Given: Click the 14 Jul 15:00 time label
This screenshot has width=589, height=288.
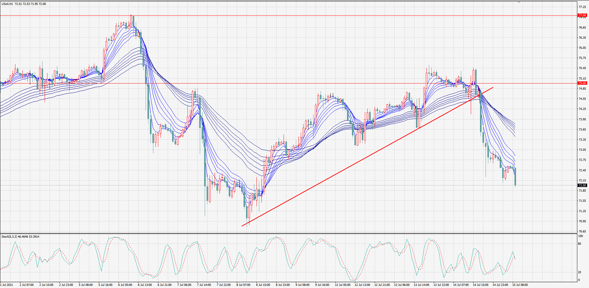Looking at the screenshot, I should tap(481, 285).
